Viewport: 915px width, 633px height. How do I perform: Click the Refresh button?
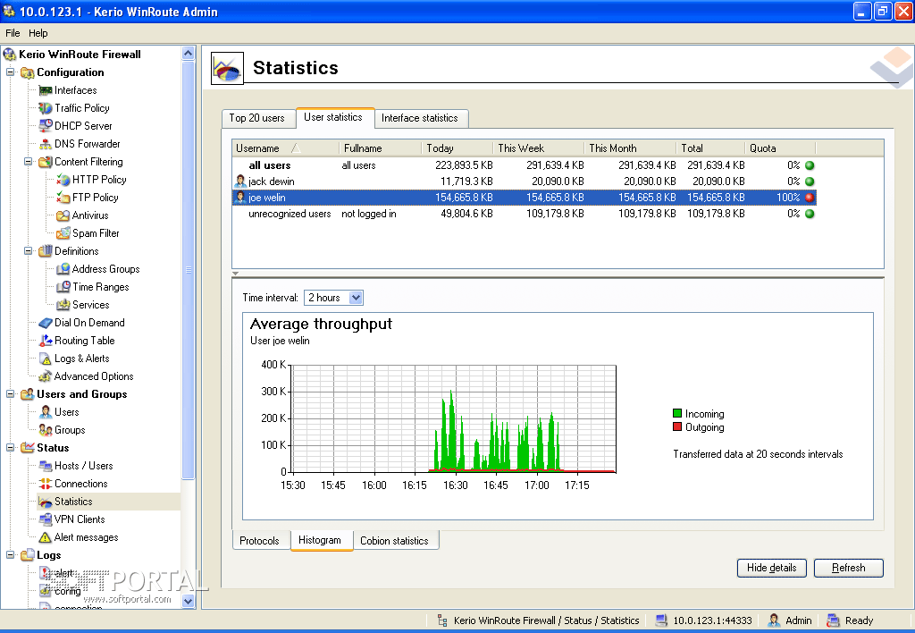[x=849, y=568]
